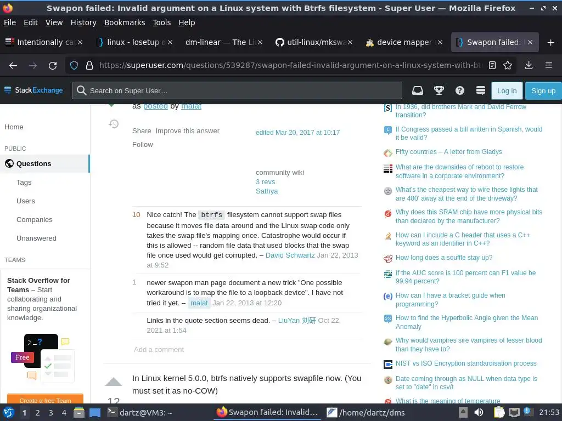Switch to workspace 2
The width and height of the screenshot is (562, 421).
click(38, 413)
